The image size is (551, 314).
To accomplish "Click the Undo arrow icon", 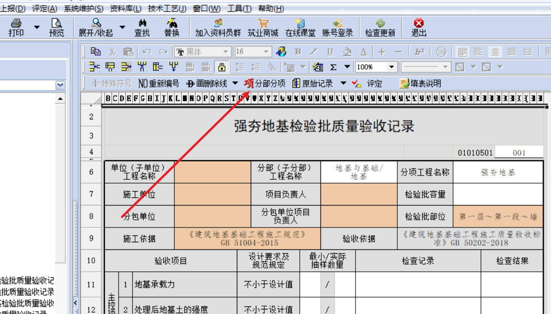I will [147, 52].
